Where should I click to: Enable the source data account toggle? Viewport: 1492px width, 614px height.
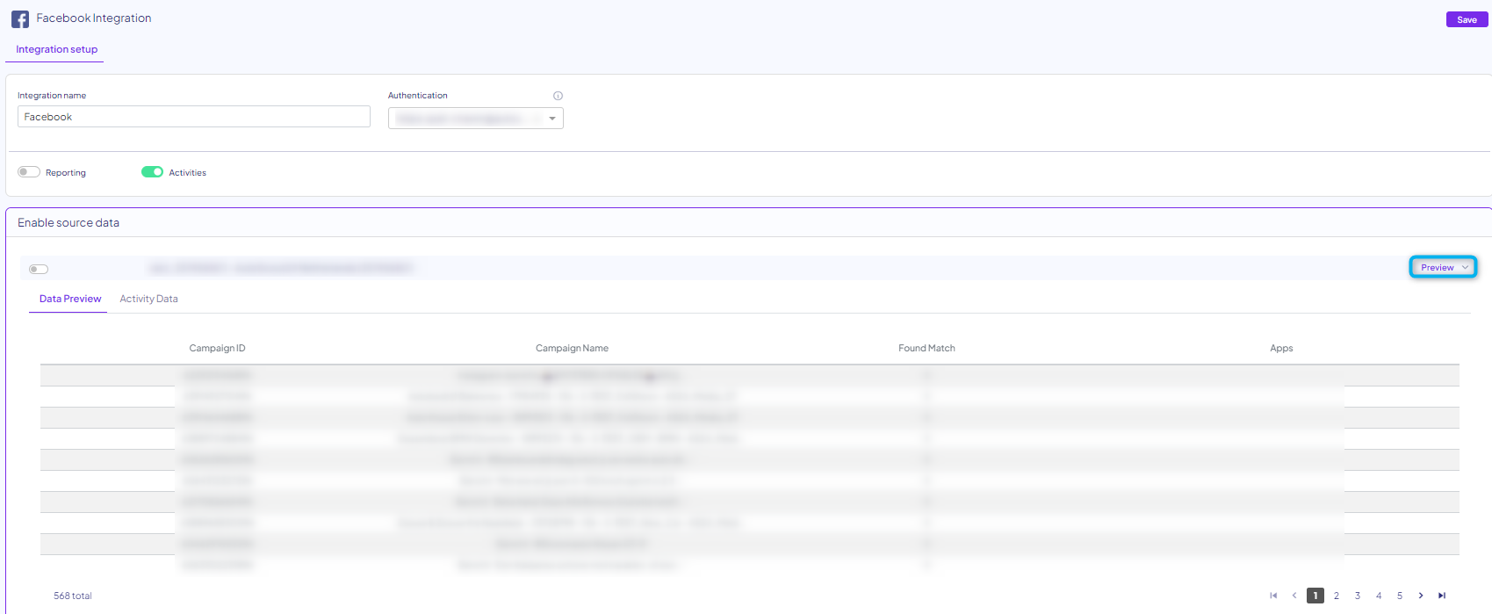(x=39, y=269)
